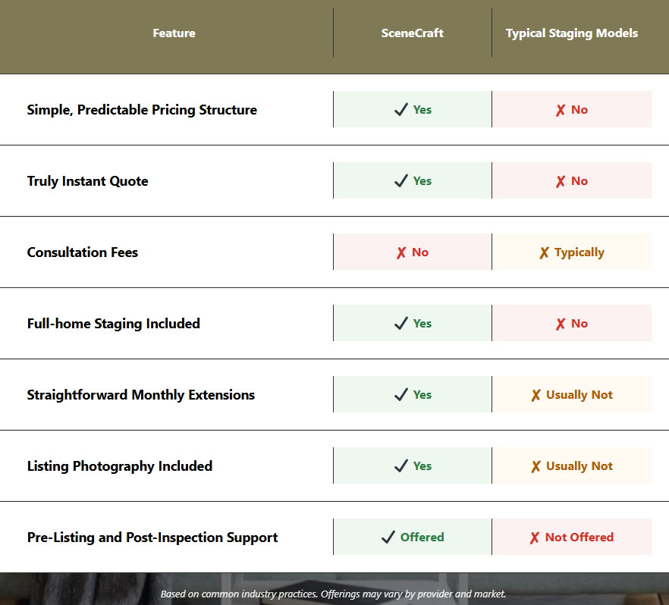
Task: Click the Listing Photography Included label
Action: click(x=120, y=466)
